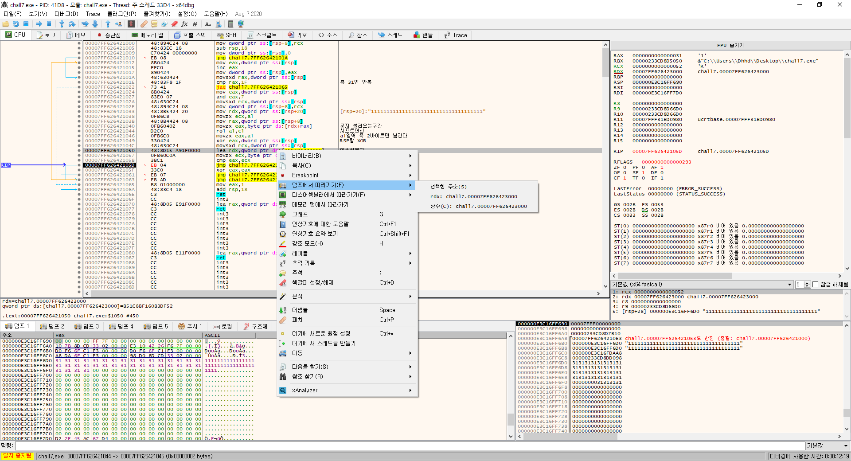The height and width of the screenshot is (461, 851).
Task: Click the Trace over toolbar icon
Action: point(95,24)
